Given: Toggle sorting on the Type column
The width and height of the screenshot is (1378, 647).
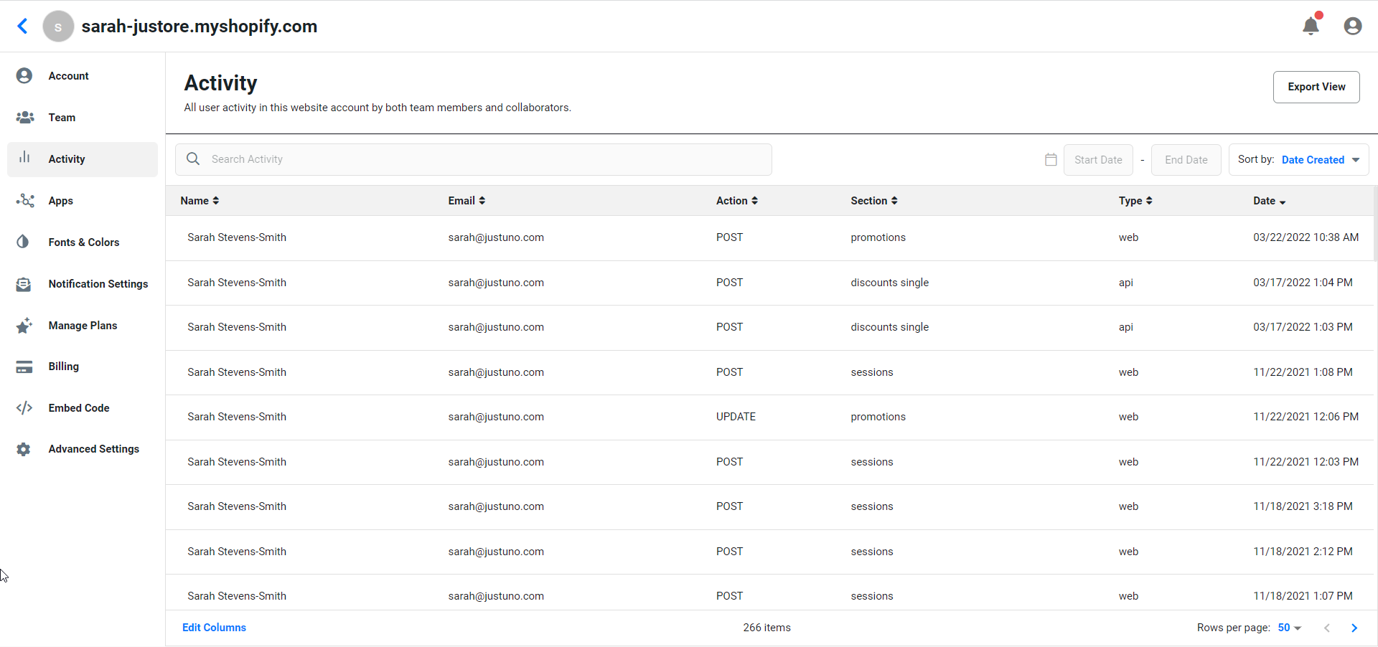Looking at the screenshot, I should [1149, 200].
